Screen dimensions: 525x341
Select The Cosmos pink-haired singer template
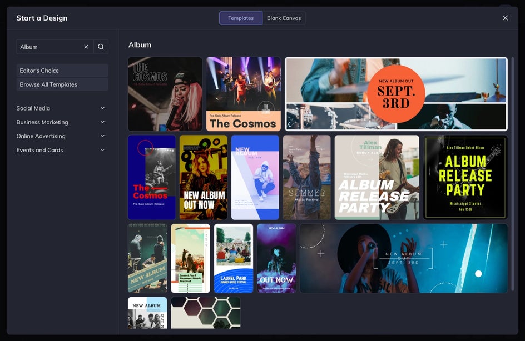tap(165, 94)
